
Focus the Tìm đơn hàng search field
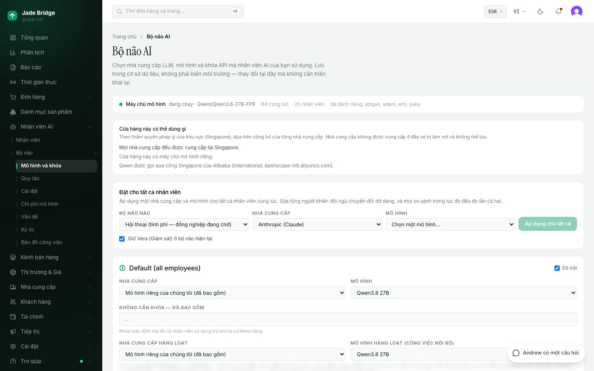click(178, 12)
